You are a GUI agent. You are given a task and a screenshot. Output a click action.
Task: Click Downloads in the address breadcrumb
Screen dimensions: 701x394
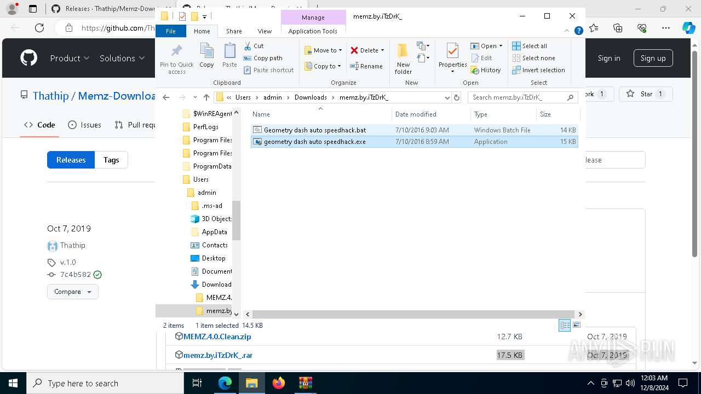click(x=311, y=97)
